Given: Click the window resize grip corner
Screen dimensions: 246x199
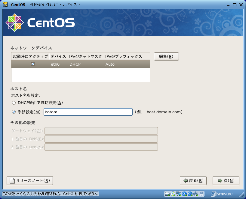Looking at the screenshot, I should (x=241, y=194).
